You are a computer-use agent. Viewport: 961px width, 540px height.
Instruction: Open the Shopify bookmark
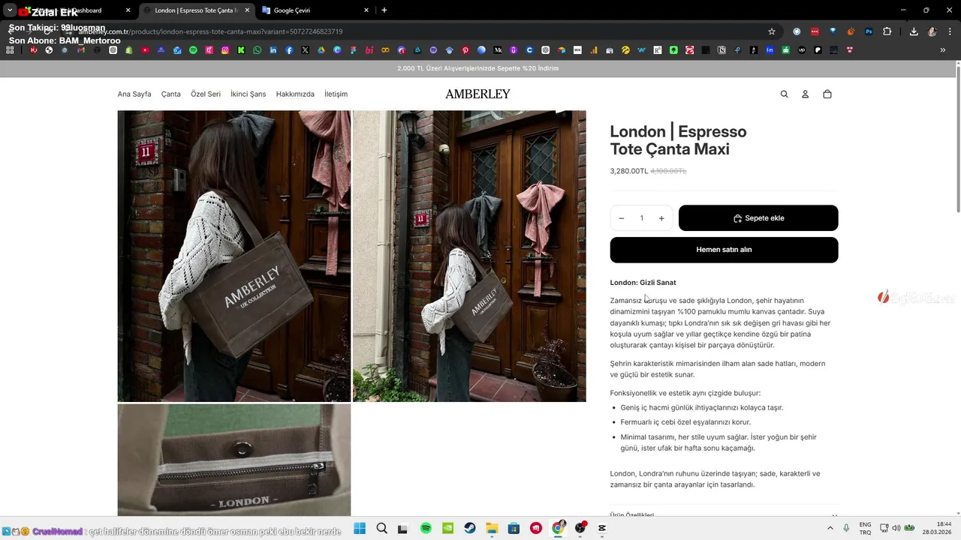[129, 50]
